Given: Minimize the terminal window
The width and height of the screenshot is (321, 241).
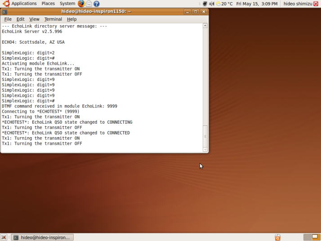Looking at the screenshot, I should pyautogui.click(x=187, y=12).
